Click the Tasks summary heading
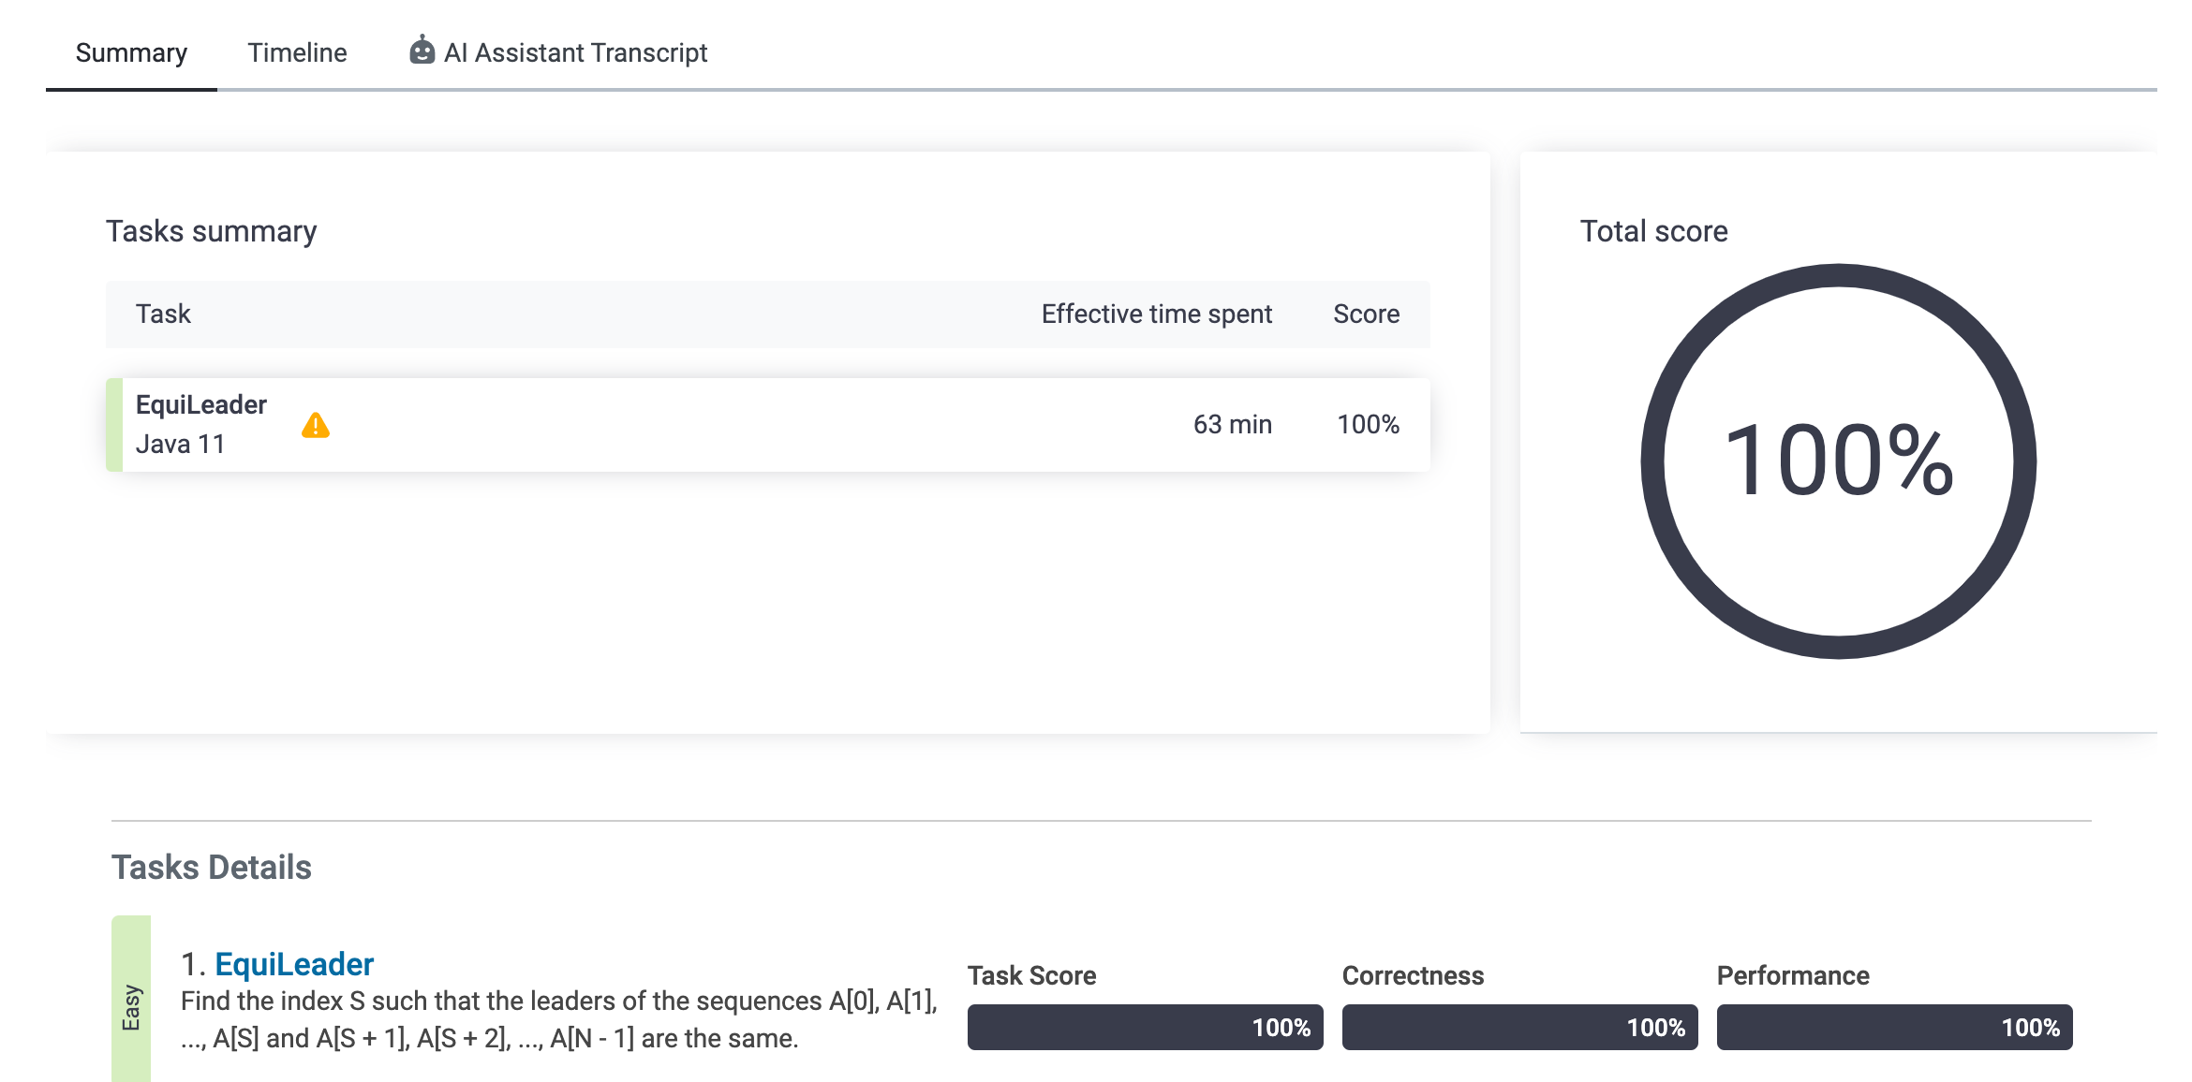2192x1082 pixels. click(211, 231)
